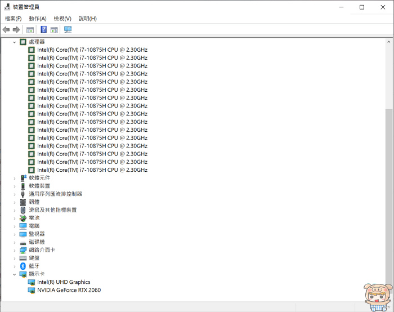Click the Intel(R) UHD Graphics device icon
The width and height of the screenshot is (394, 312).
(x=32, y=282)
